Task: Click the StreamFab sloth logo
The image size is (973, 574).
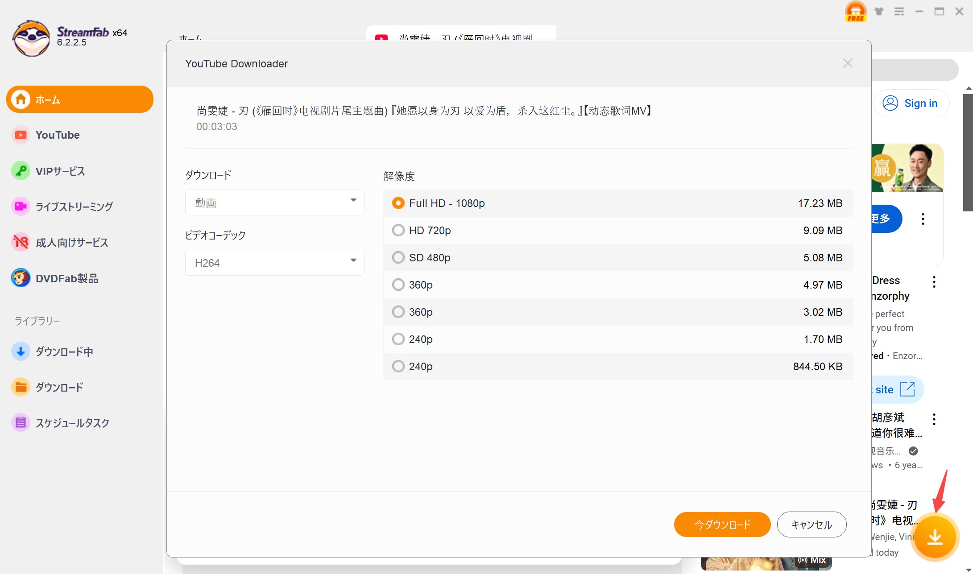Action: click(x=31, y=38)
